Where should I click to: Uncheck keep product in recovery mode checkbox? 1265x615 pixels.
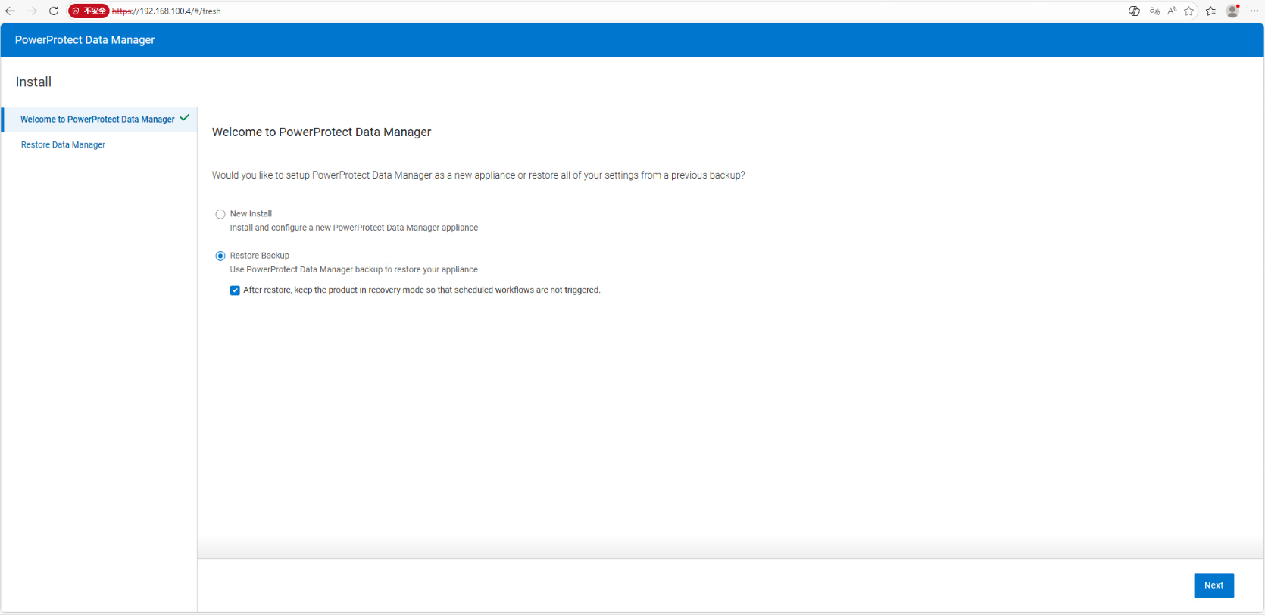tap(235, 290)
